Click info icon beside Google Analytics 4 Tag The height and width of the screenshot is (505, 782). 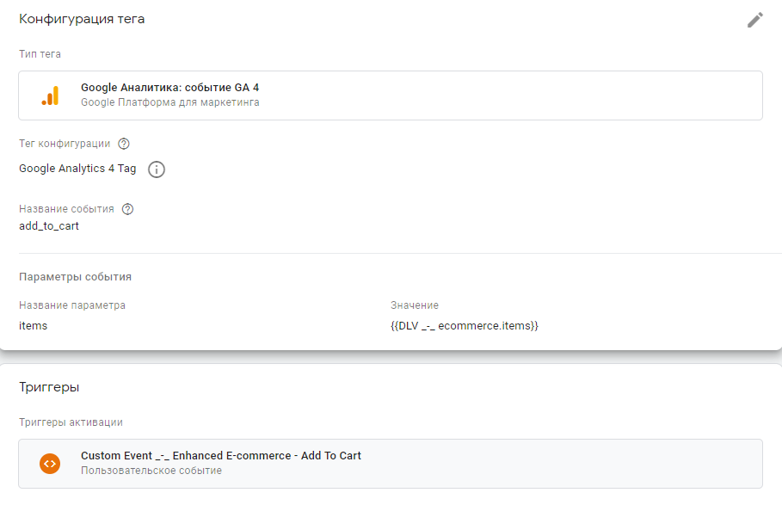[157, 169]
